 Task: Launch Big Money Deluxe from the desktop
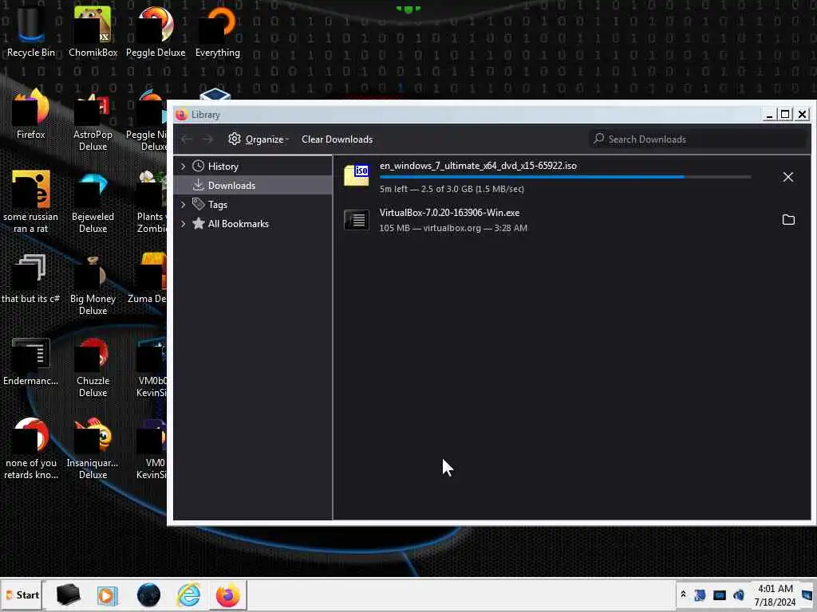[x=93, y=284]
